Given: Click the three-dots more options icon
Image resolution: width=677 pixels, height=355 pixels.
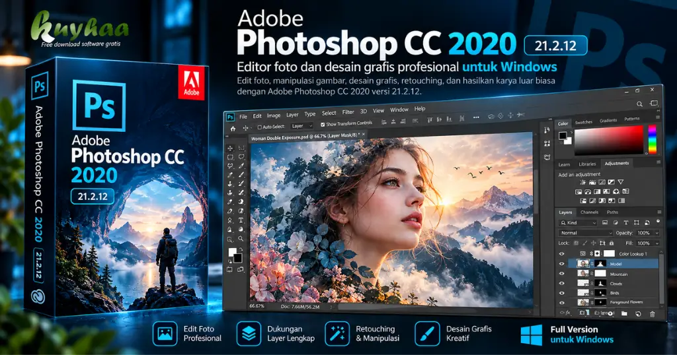Looking at the screenshot, I should tap(476, 117).
